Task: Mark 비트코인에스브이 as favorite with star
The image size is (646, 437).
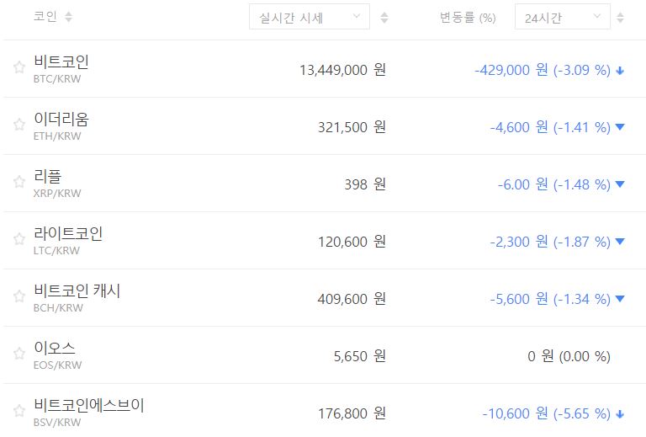Action: 19,412
